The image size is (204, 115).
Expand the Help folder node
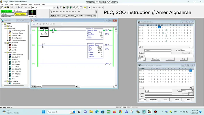coord(5,26)
